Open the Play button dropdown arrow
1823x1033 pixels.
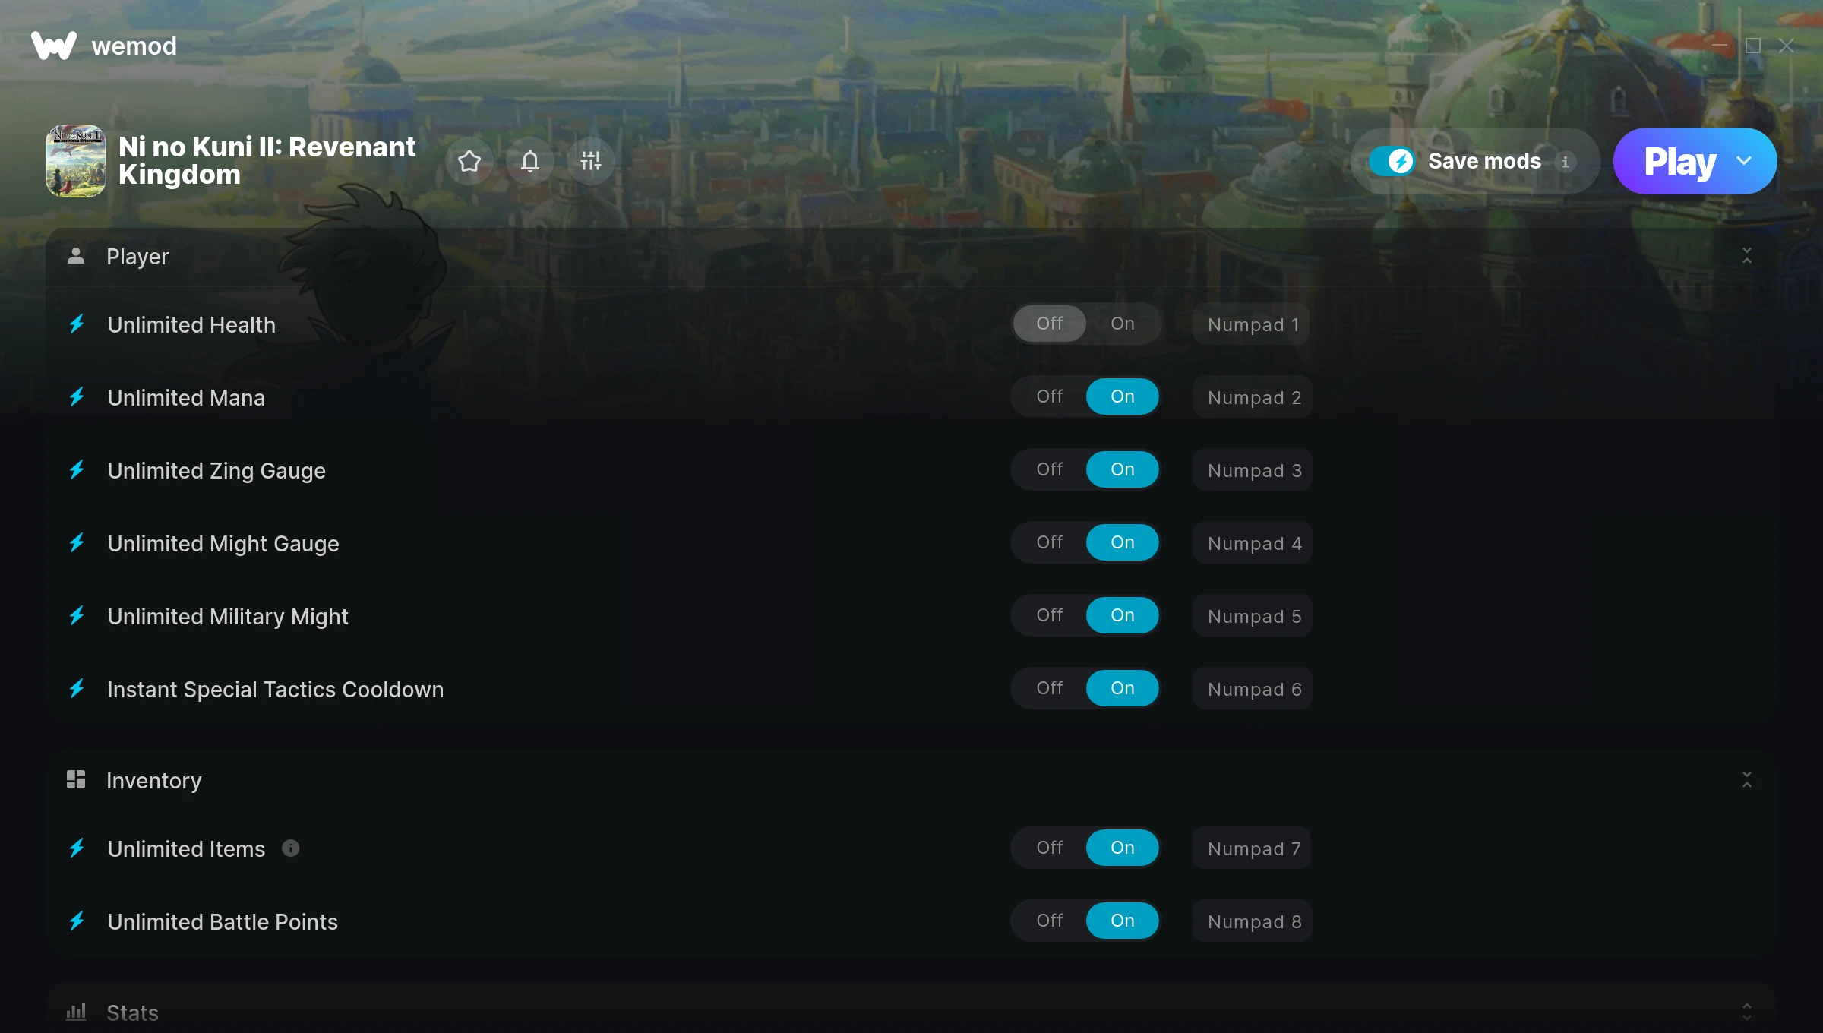pyautogui.click(x=1744, y=161)
